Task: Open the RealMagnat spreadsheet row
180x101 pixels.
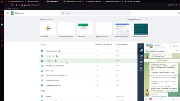Action: pyautogui.click(x=88, y=61)
